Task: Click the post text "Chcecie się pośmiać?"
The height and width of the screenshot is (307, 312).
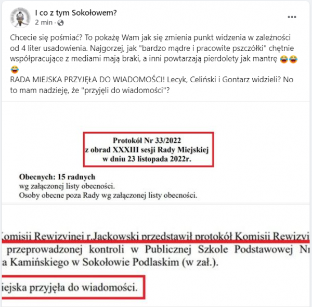Action: point(46,37)
